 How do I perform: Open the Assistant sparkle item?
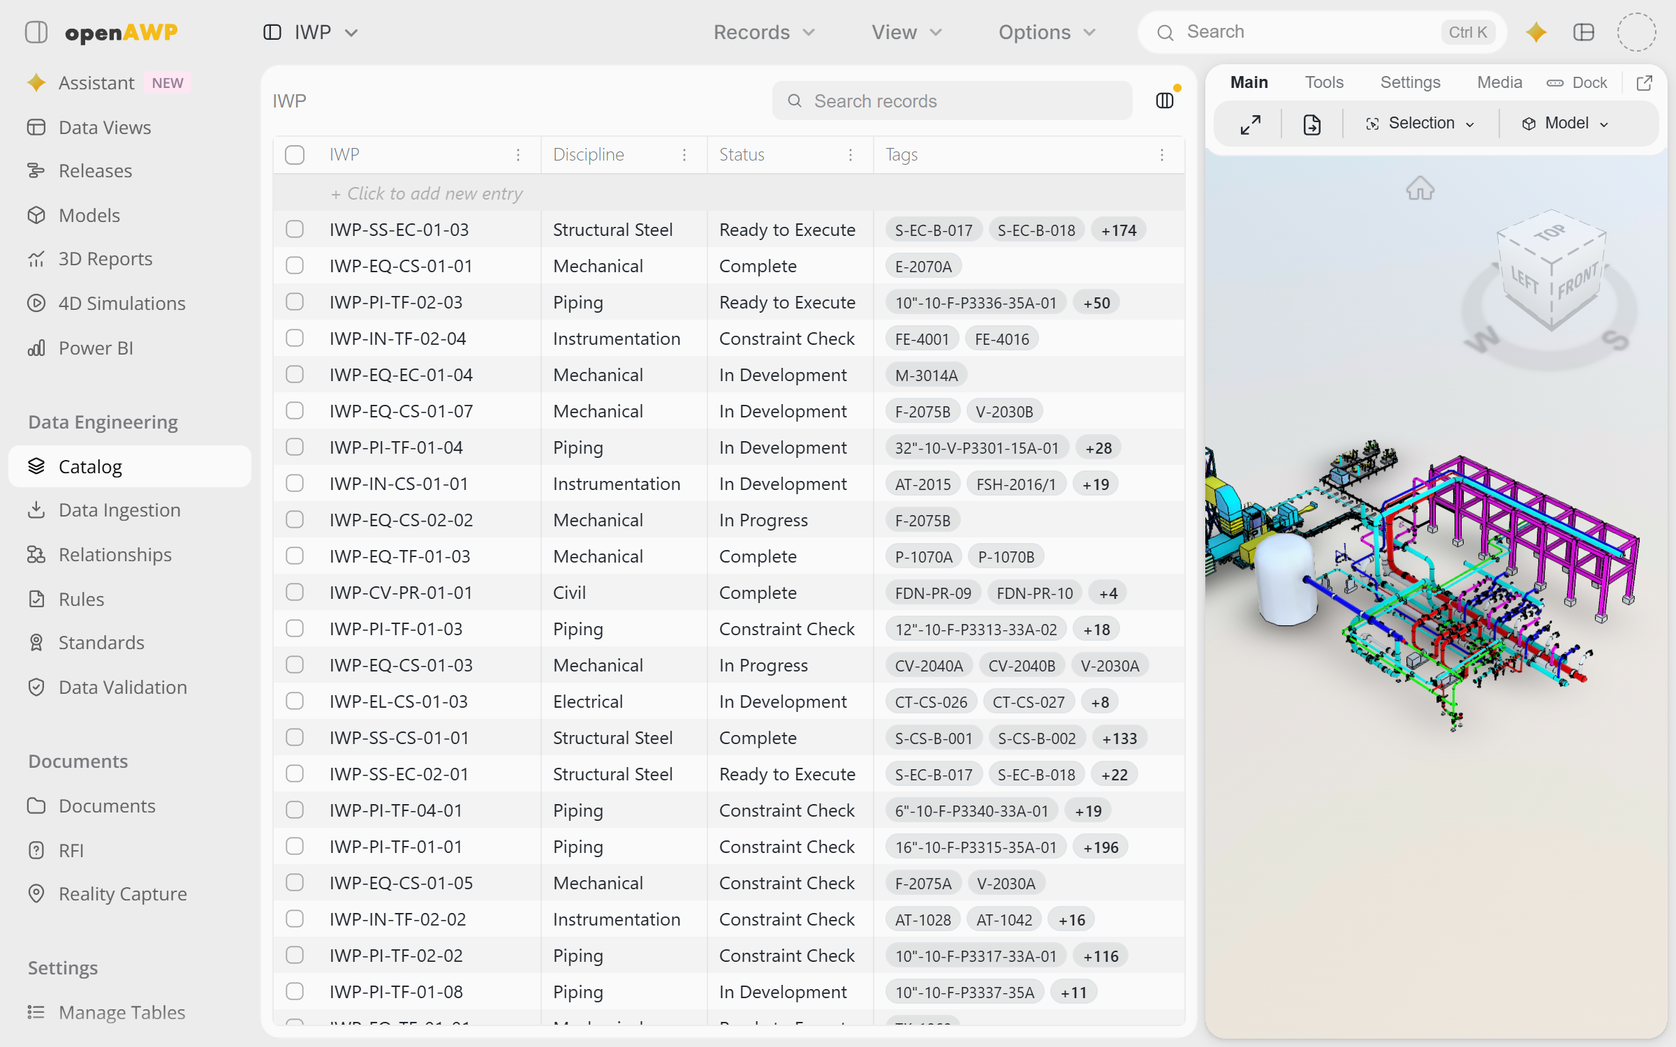point(108,82)
